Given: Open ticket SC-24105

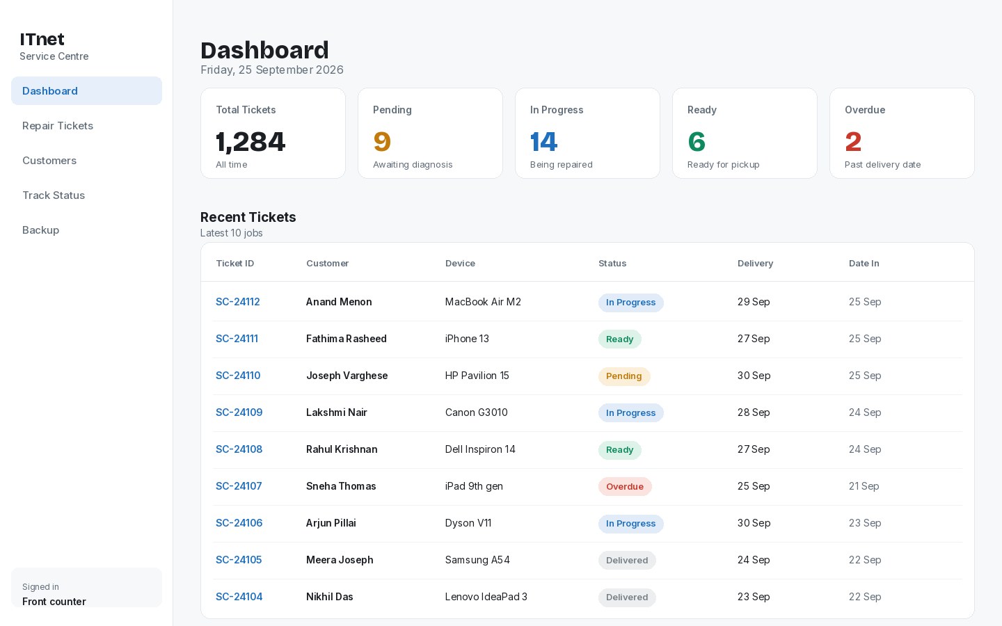Looking at the screenshot, I should click(239, 560).
